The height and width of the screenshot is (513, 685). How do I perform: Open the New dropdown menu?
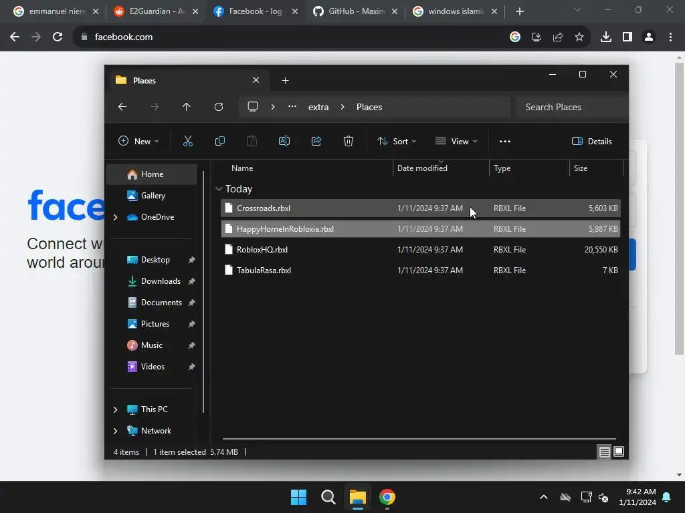[139, 142]
